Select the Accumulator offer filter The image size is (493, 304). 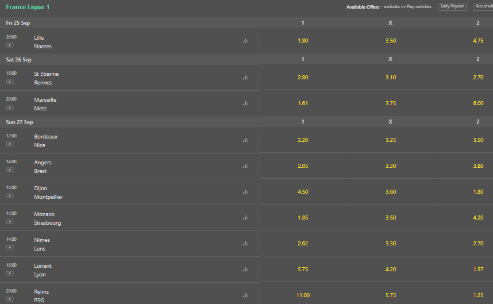tap(483, 6)
